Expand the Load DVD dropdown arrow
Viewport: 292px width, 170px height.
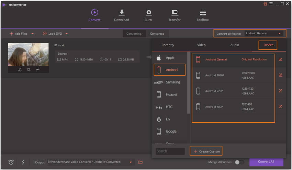[x=67, y=34]
